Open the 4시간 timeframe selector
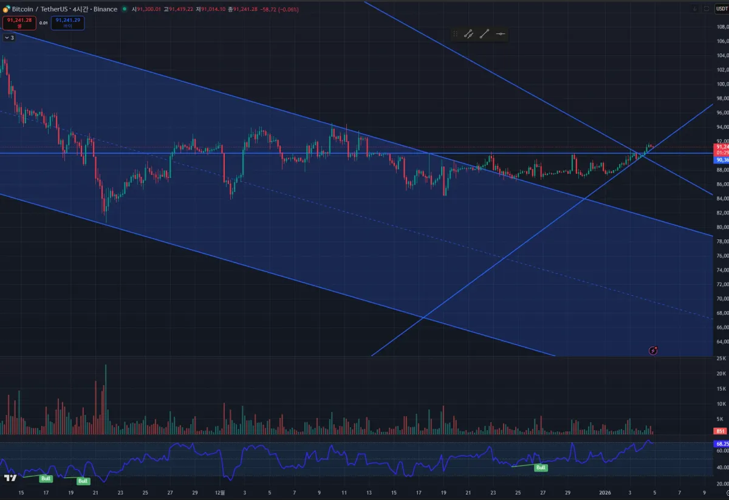 (80, 9)
